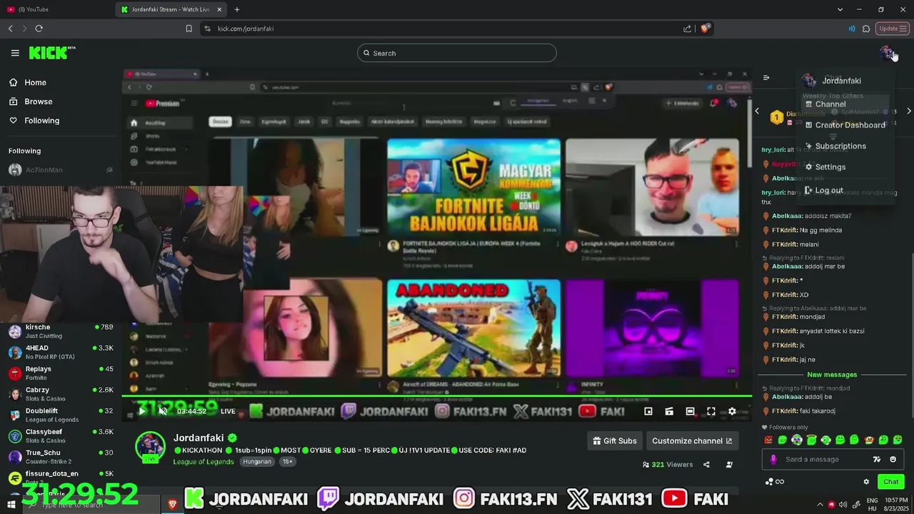Open the Kick sidebar hamburger menu
914x514 pixels.
[15, 53]
